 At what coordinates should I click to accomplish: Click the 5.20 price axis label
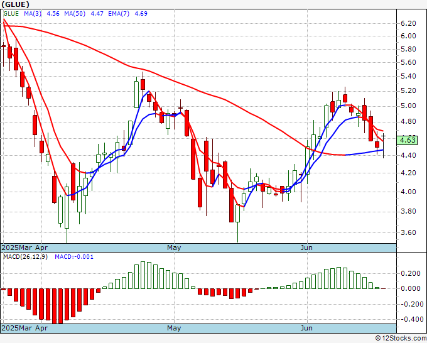pyautogui.click(x=409, y=90)
